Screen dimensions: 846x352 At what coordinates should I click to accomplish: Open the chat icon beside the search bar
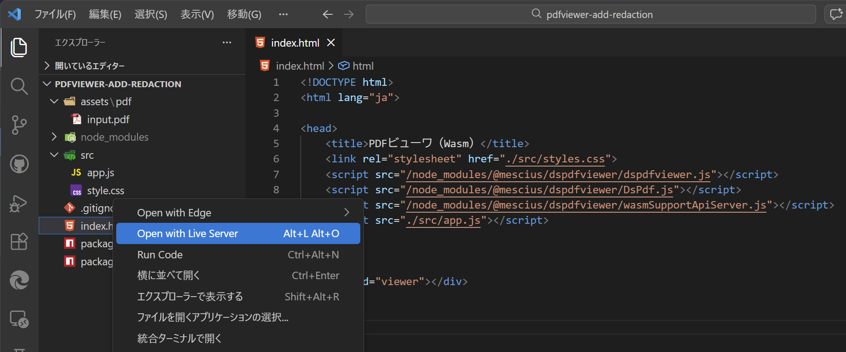pyautogui.click(x=836, y=14)
